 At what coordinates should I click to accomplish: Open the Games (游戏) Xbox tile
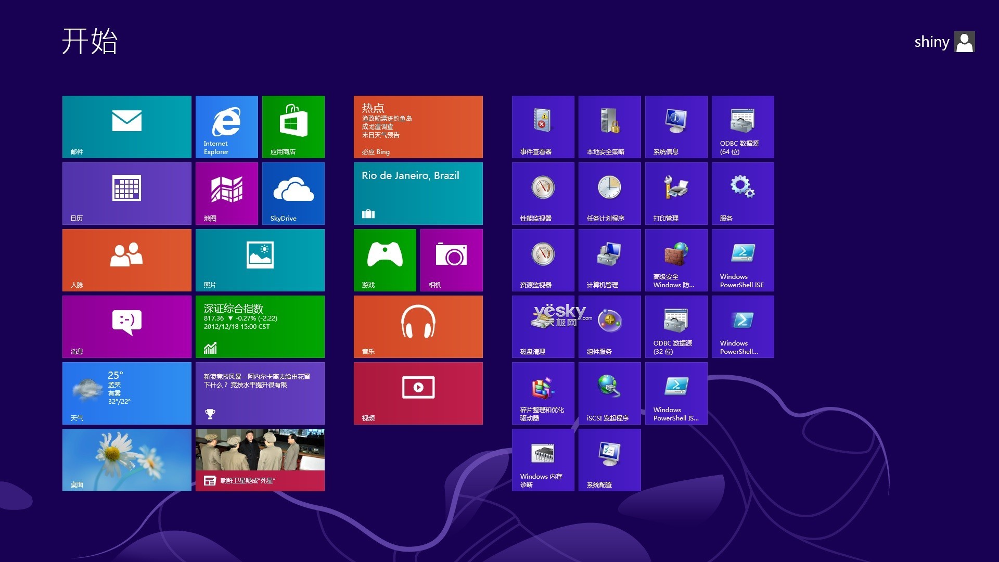385,260
